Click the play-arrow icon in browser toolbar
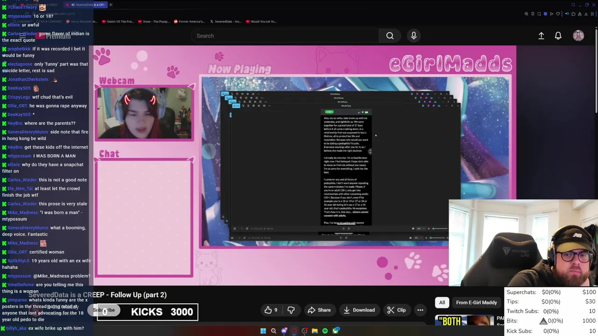Screen dimensions: 598x336 point(552,14)
